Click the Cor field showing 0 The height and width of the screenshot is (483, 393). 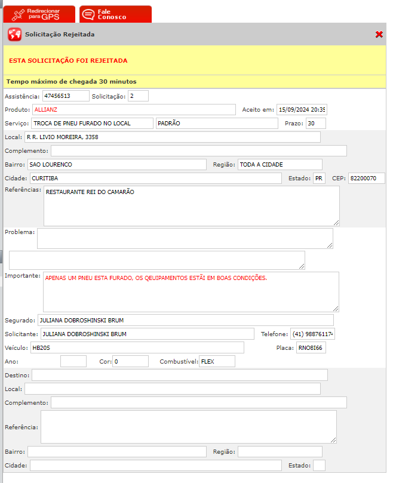point(130,361)
